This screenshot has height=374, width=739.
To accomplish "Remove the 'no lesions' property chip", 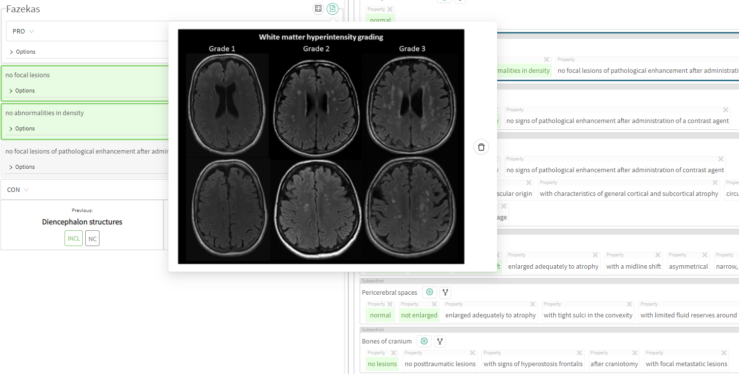I will point(393,353).
